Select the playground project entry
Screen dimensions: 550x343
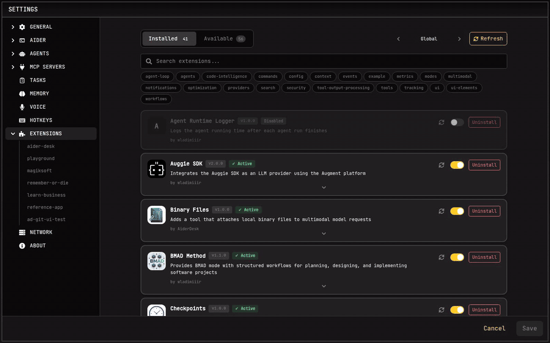[41, 159]
